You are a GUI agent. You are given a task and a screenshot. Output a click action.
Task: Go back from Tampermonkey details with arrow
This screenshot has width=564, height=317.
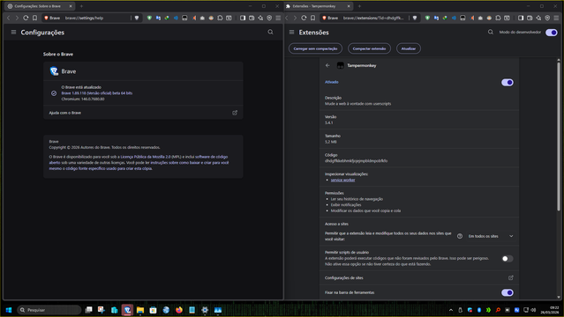[327, 65]
